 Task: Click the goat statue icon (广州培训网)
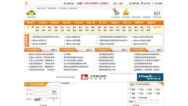pos(115,12)
